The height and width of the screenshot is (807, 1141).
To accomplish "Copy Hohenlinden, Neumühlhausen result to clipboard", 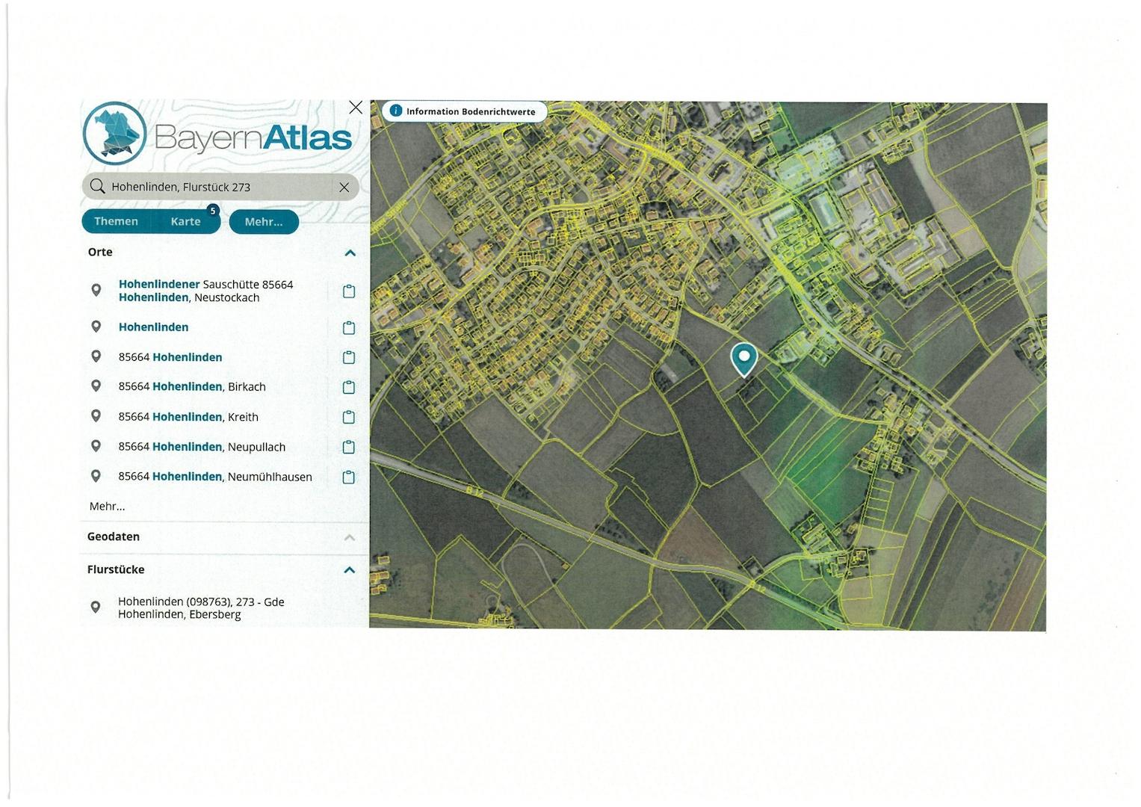I will tap(348, 477).
